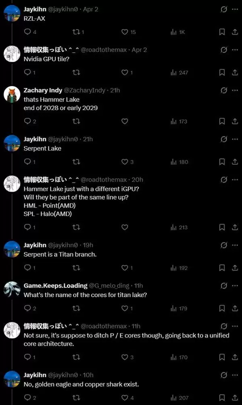Like Zachary Indy's Hammer Lake tweet

click(125, 121)
